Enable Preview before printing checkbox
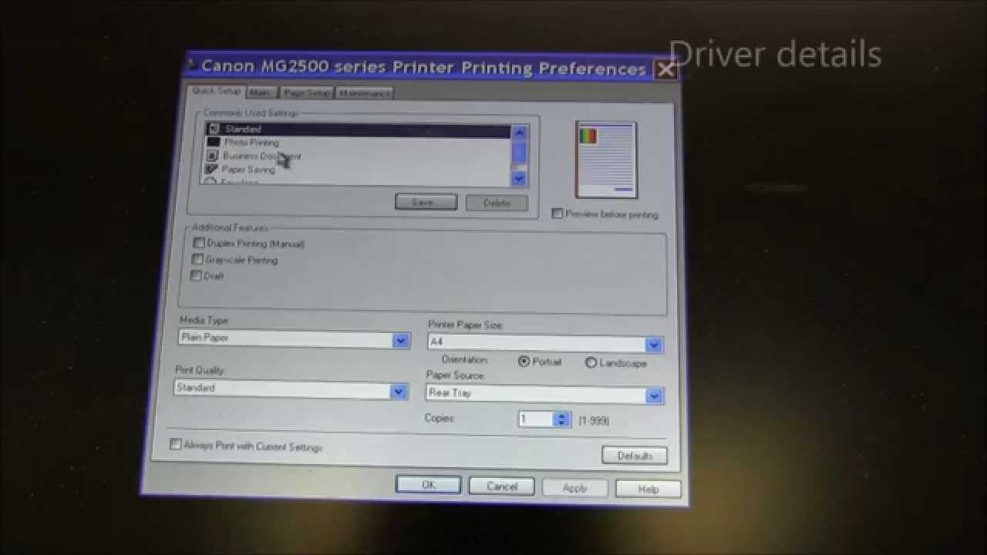The width and height of the screenshot is (987, 555). pyautogui.click(x=557, y=214)
